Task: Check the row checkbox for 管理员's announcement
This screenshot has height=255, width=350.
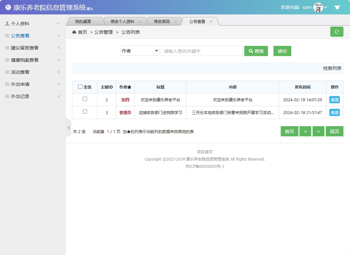Action: point(84,112)
